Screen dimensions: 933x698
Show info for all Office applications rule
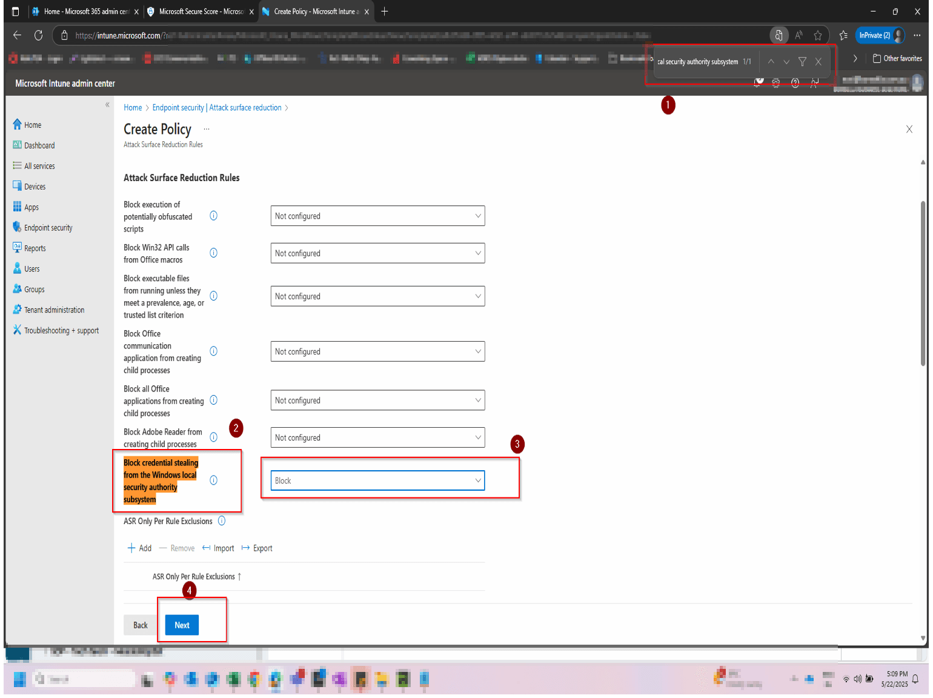pyautogui.click(x=214, y=401)
